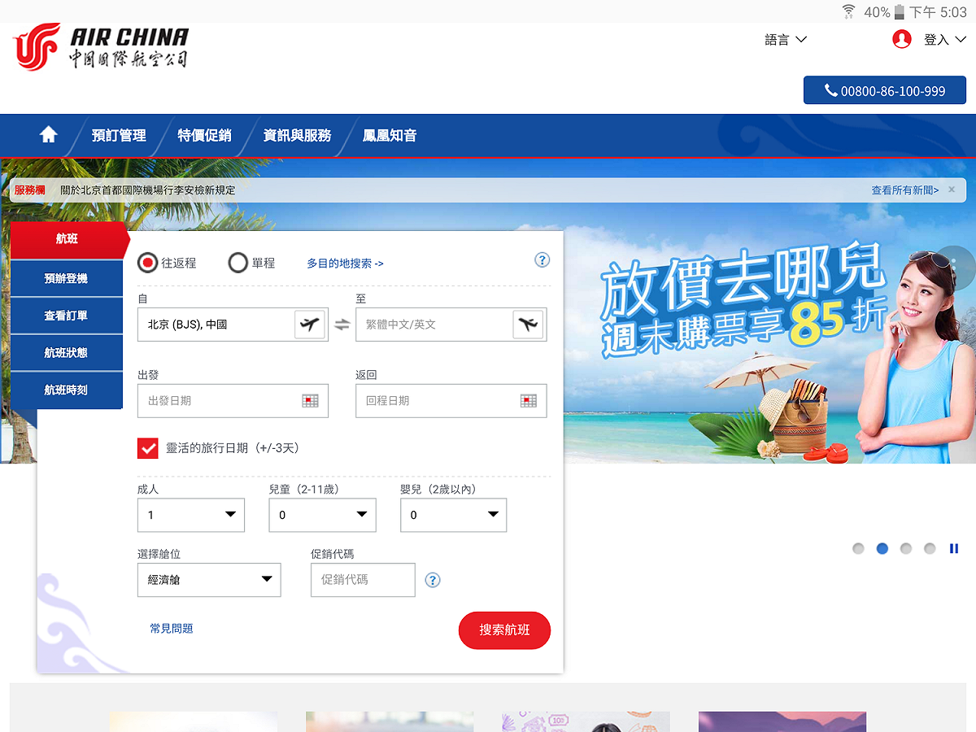Go to first carousel slide dot
This screenshot has height=732, width=976.
[x=858, y=549]
